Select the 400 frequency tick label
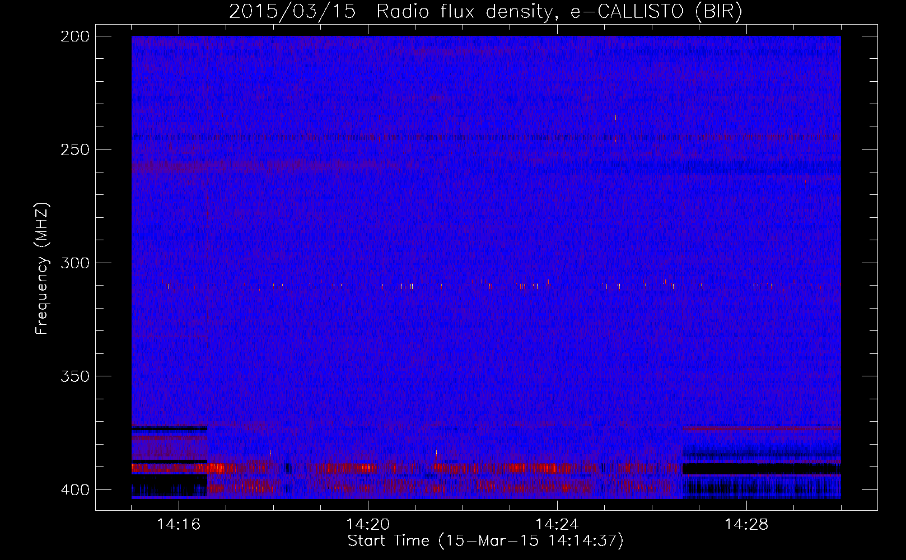Screen dimensions: 906x560 [75, 490]
